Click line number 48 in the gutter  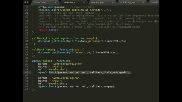(x=27, y=89)
